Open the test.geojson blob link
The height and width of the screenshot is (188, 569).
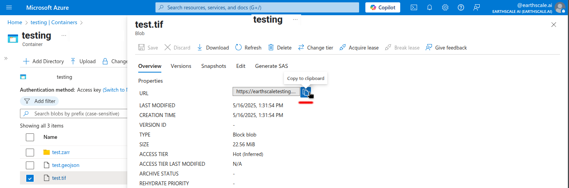click(x=65, y=165)
